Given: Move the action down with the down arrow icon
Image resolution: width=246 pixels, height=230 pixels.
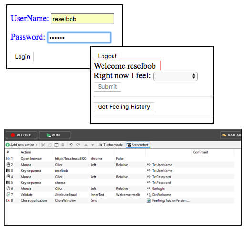Looking at the screenshot, I should click(92, 145).
